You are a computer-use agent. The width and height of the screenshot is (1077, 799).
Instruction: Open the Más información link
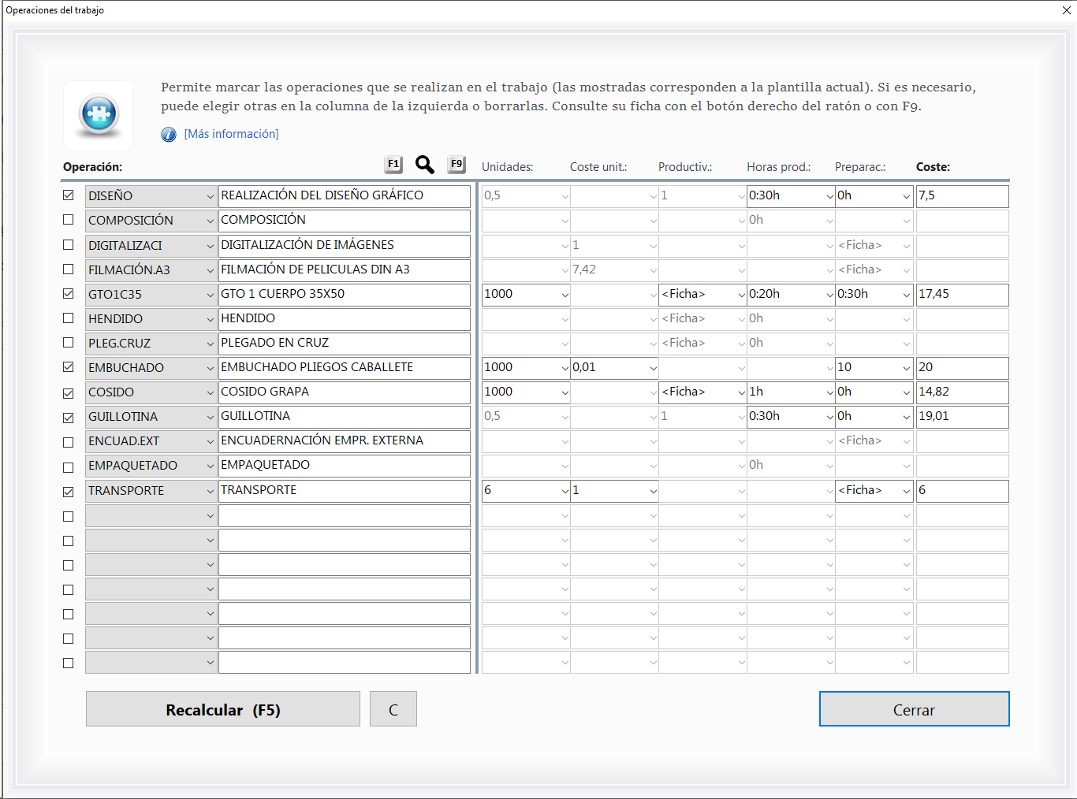click(x=231, y=134)
